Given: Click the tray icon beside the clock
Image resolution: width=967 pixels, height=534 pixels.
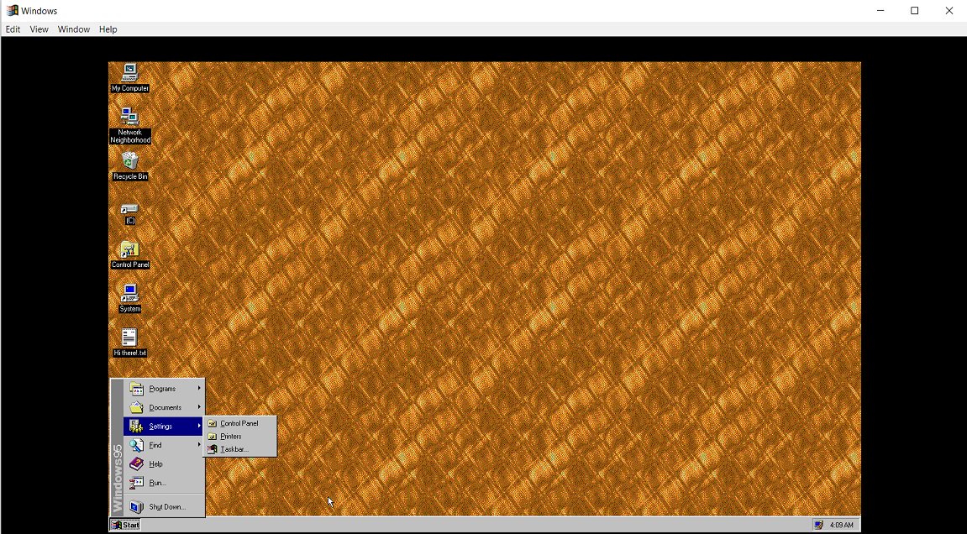Looking at the screenshot, I should pyautogui.click(x=818, y=525).
